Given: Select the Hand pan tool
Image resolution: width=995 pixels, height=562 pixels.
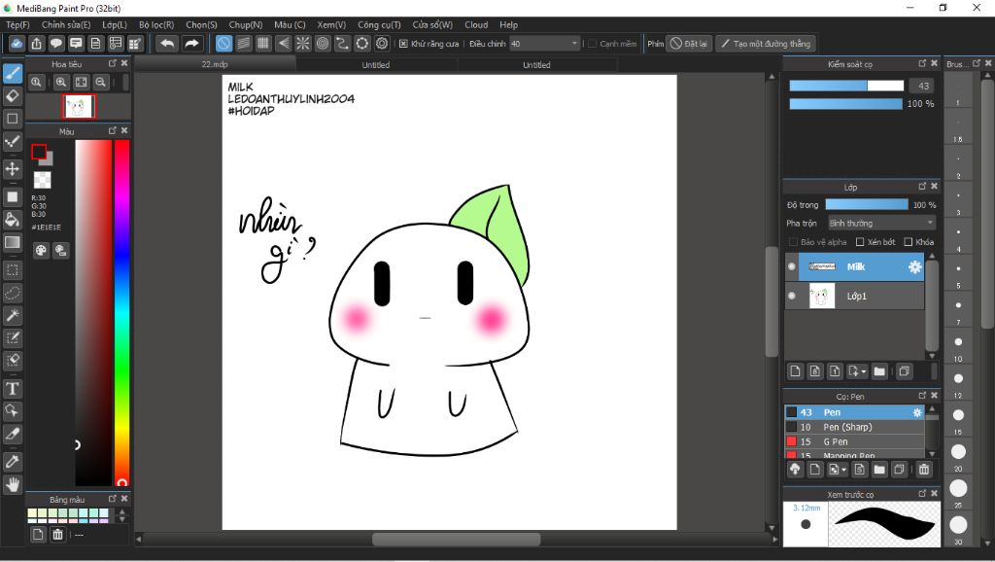Looking at the screenshot, I should [13, 484].
